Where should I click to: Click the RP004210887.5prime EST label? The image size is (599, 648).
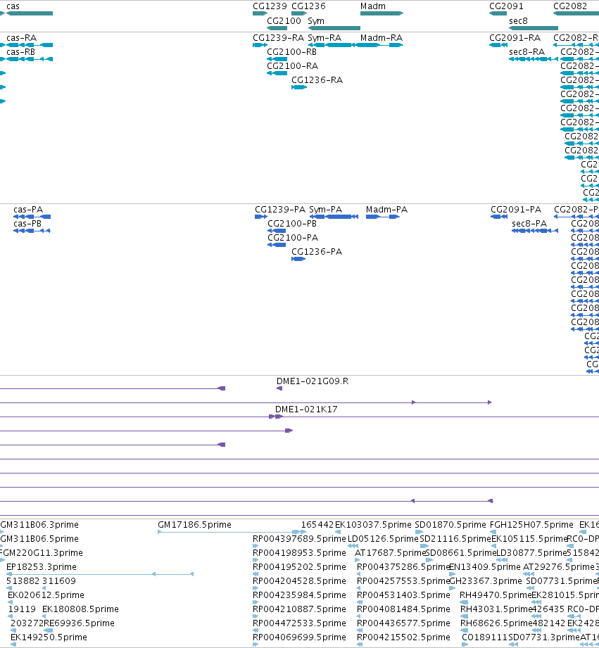click(299, 609)
